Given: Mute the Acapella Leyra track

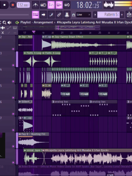Looking at the screenshot, I should click(x=13, y=162).
